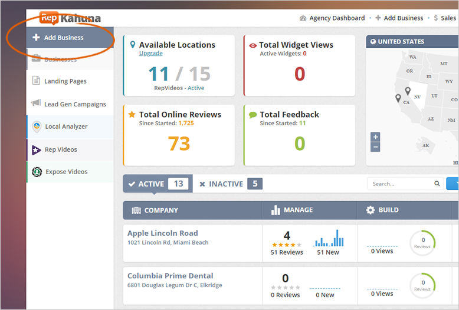Open the Lead Gen Campaigns megaphone icon
The image size is (459, 310).
pos(36,104)
